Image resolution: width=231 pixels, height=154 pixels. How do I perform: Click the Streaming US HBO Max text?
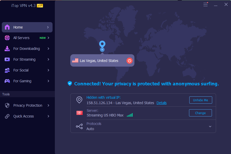pyautogui.click(x=105, y=115)
